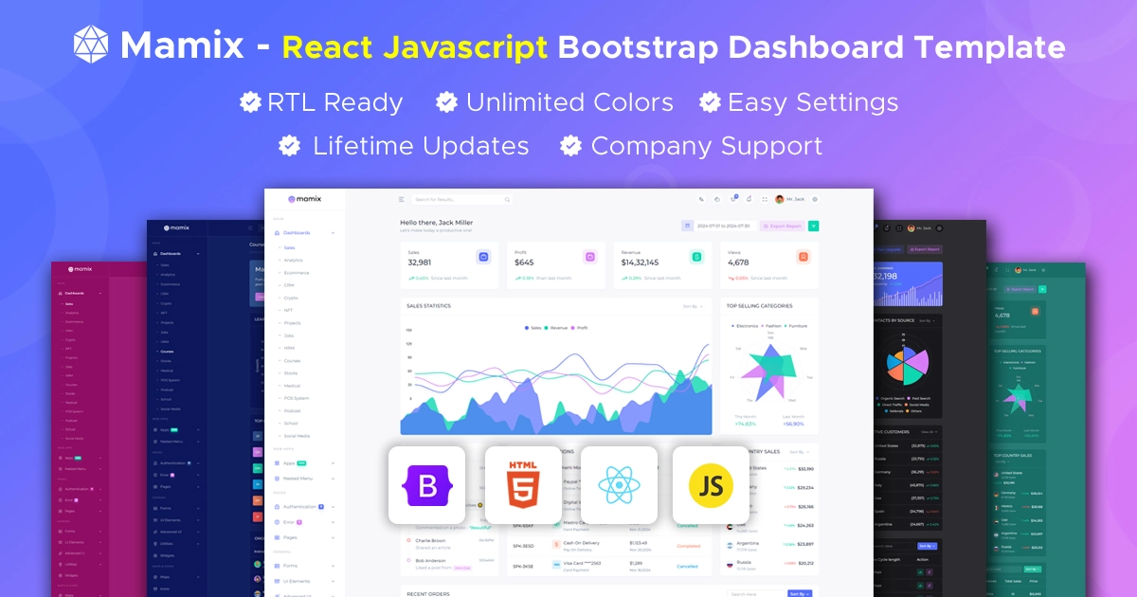Open Sort By dropdown in Sales Statistics
1137x597 pixels.
click(x=694, y=306)
